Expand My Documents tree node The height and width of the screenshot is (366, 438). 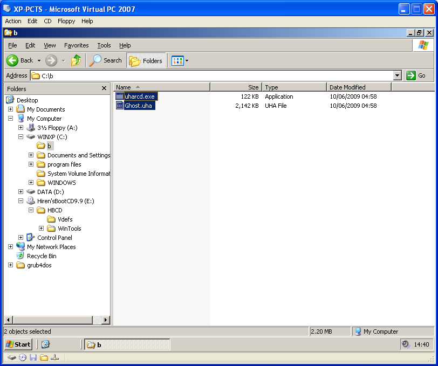click(x=10, y=109)
